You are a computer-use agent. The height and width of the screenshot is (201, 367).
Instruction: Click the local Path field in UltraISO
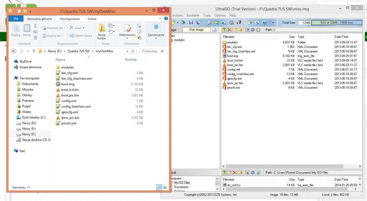[x=318, y=172]
